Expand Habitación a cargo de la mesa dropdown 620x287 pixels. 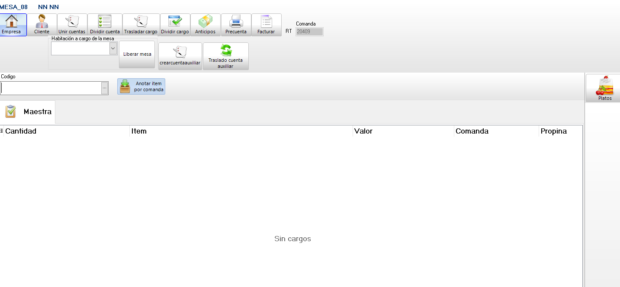pyautogui.click(x=113, y=49)
